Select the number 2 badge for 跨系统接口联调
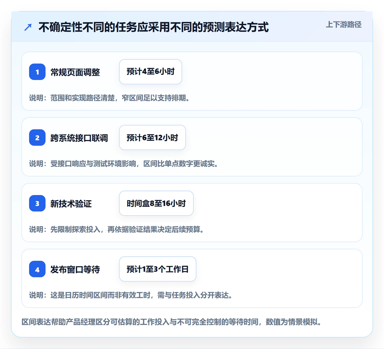This screenshot has width=384, height=349. pos(37,138)
